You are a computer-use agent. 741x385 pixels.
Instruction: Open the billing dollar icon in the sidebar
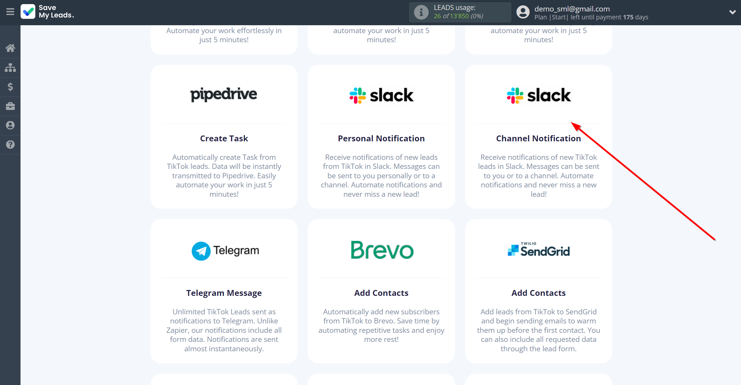click(10, 87)
